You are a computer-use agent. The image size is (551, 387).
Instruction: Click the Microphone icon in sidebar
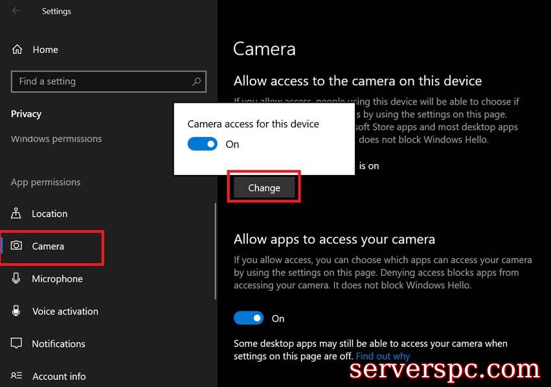17,278
